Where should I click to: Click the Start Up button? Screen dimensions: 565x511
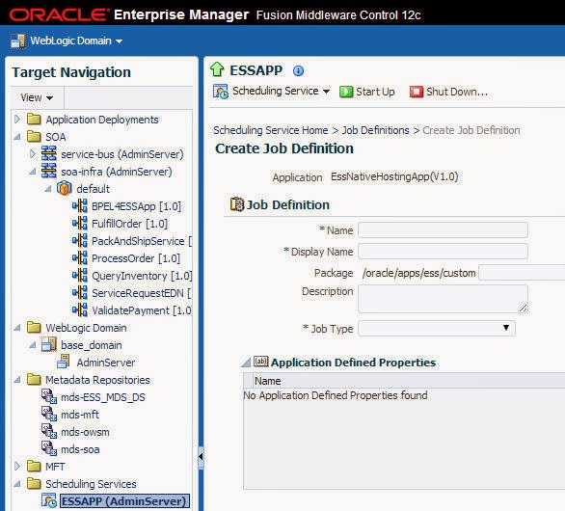[x=367, y=92]
